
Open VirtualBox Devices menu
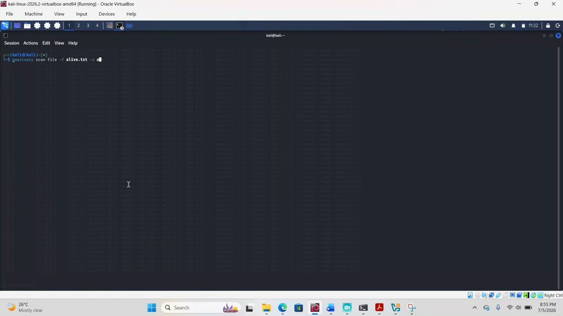(x=106, y=14)
